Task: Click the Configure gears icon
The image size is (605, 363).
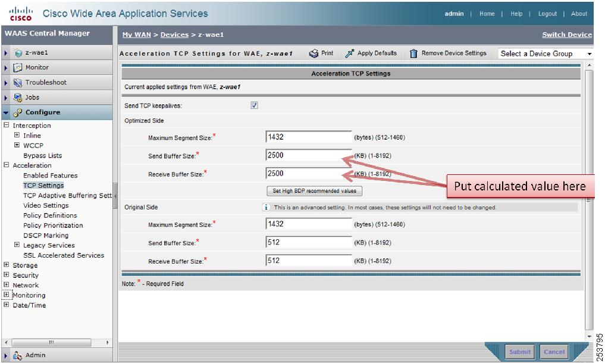Action: click(x=18, y=112)
